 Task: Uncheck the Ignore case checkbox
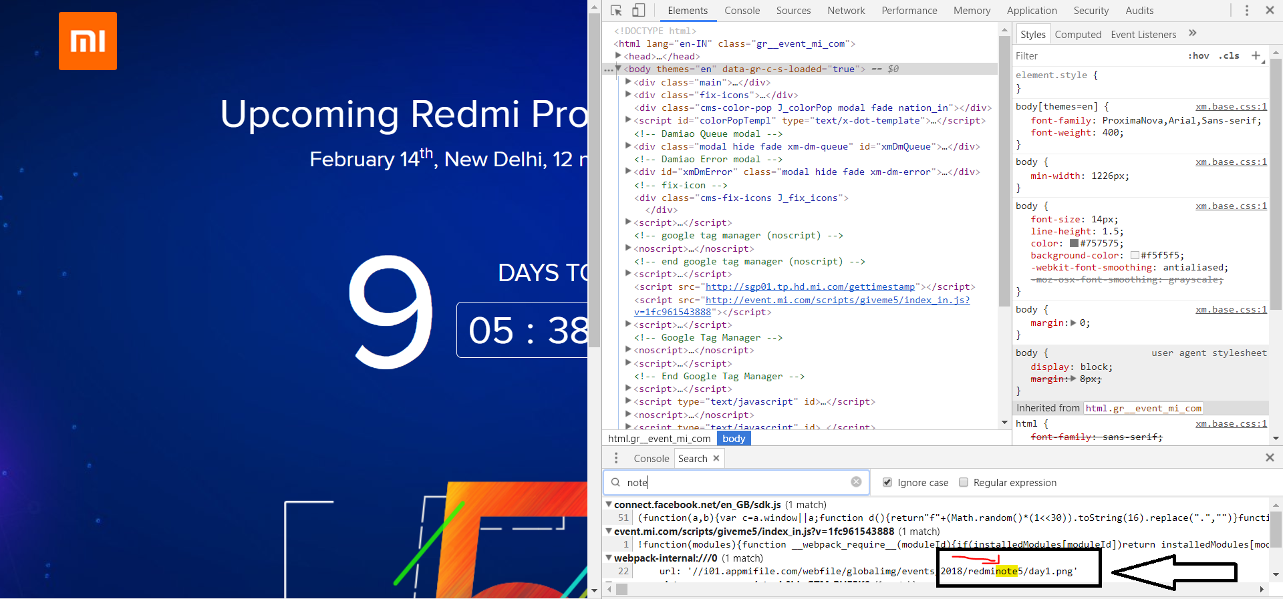[887, 482]
